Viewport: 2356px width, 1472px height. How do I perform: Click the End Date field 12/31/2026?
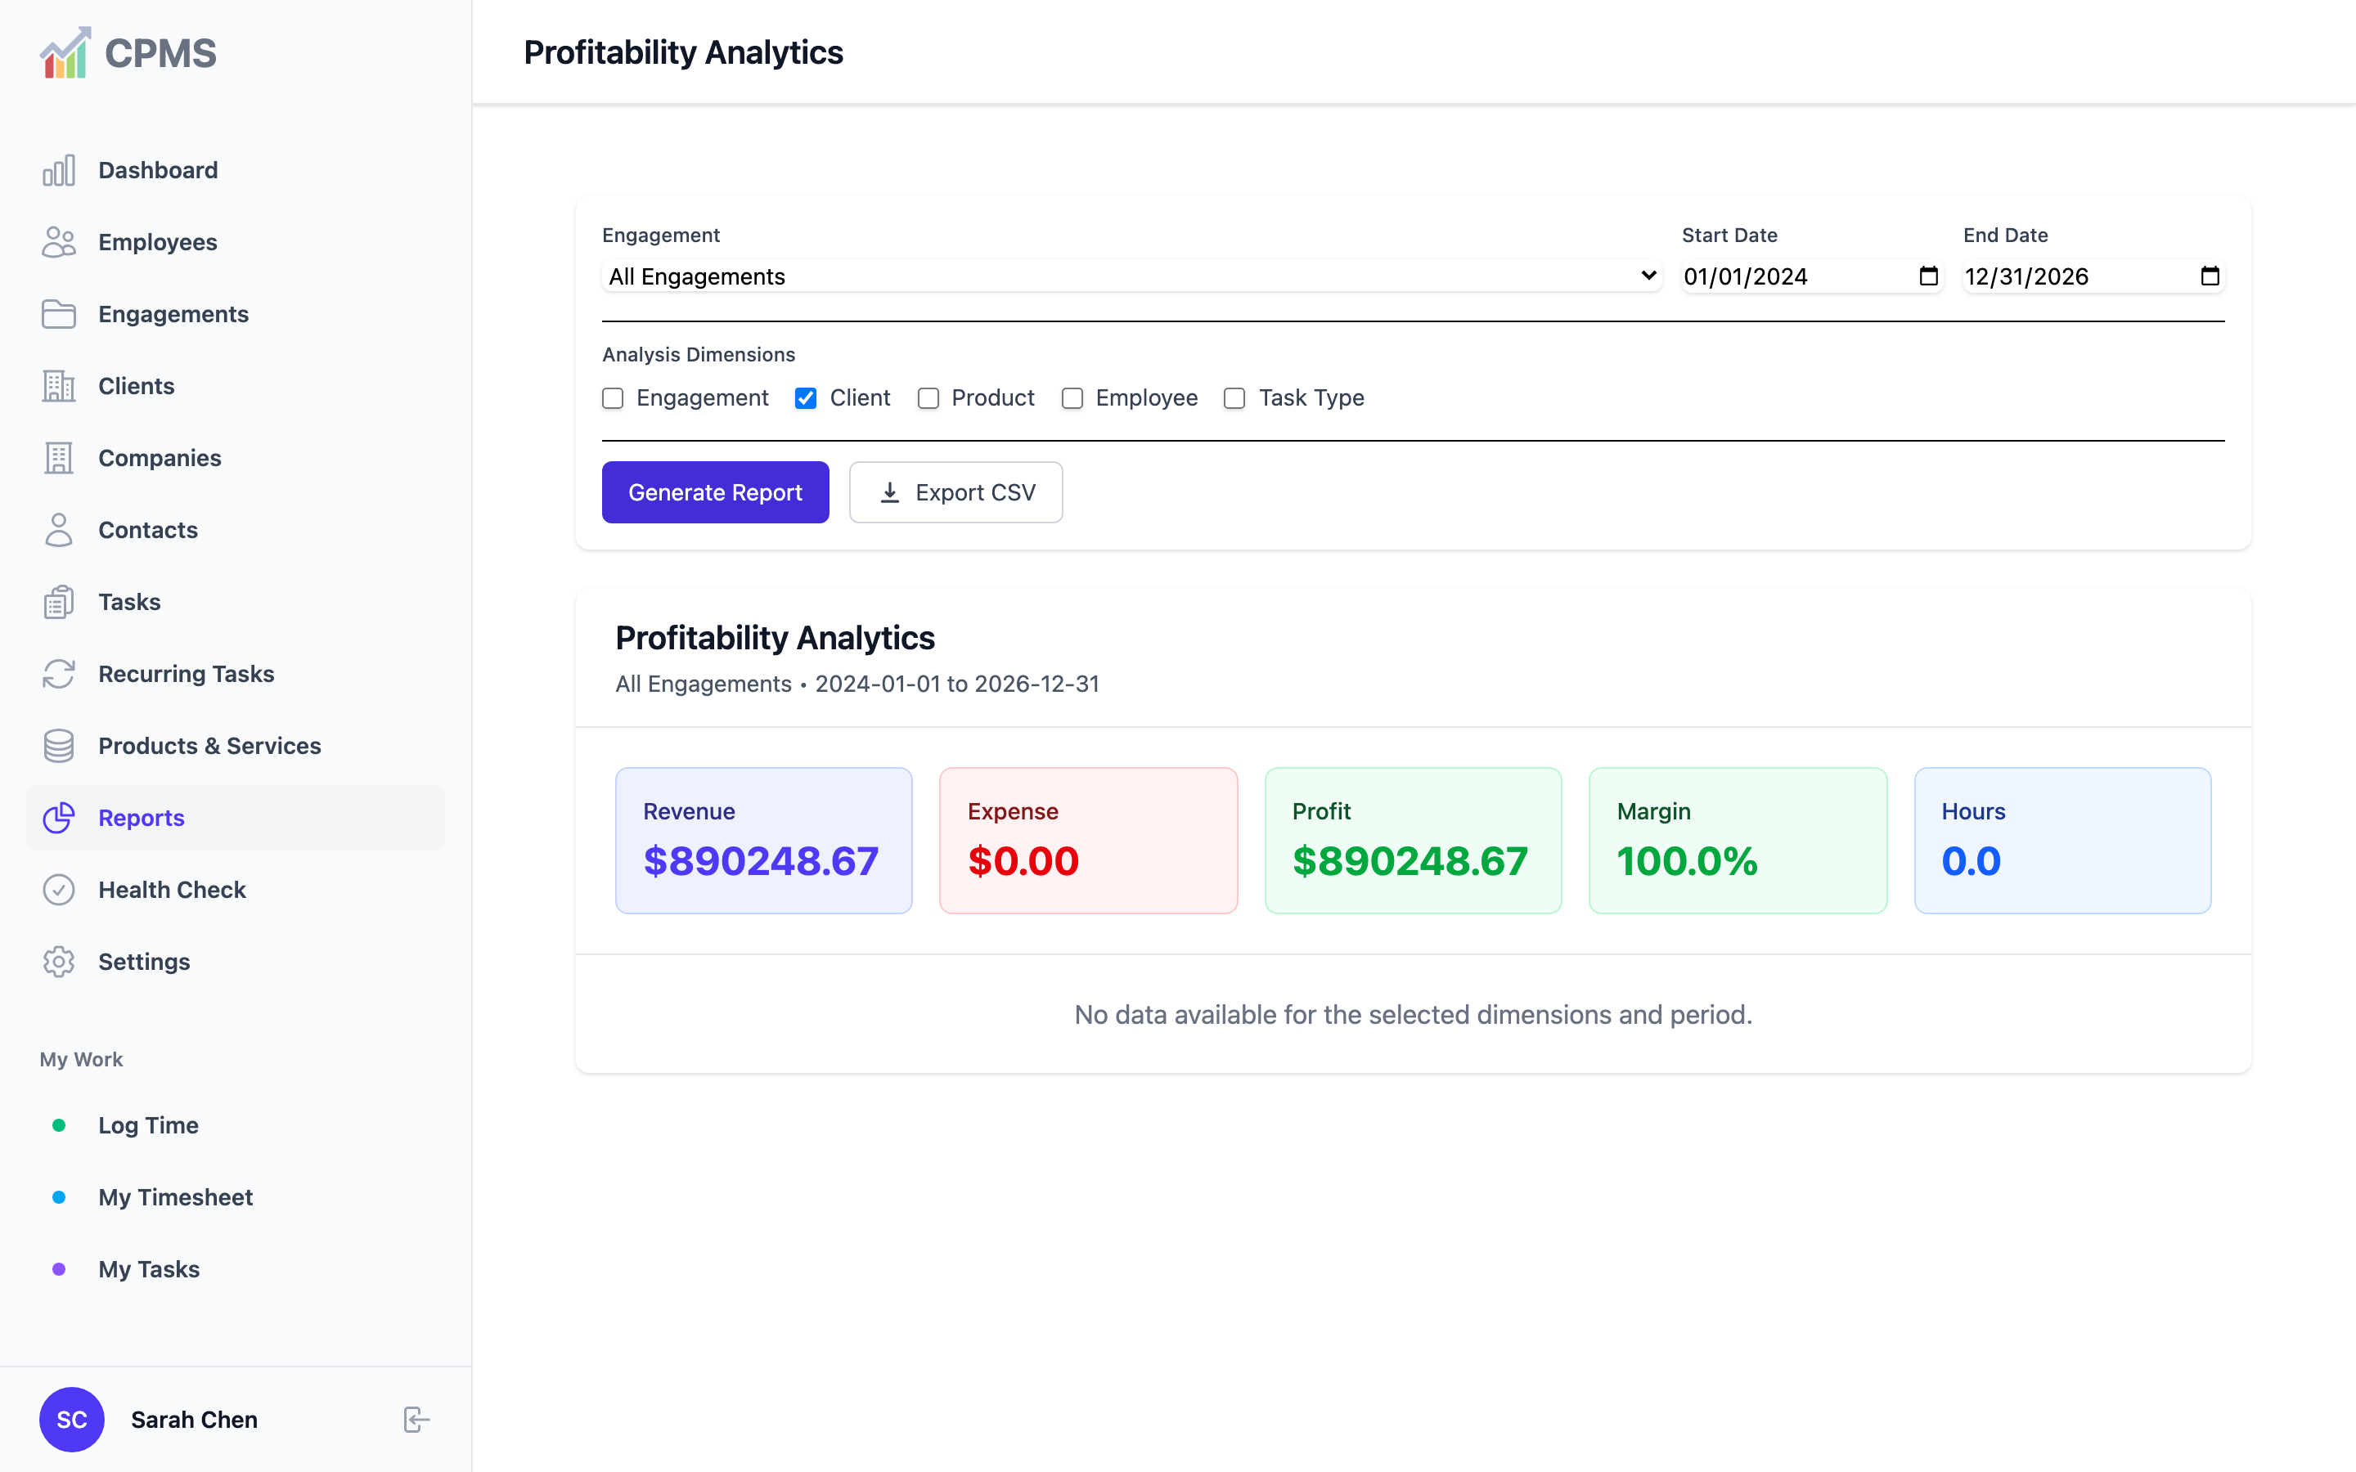coord(2093,276)
